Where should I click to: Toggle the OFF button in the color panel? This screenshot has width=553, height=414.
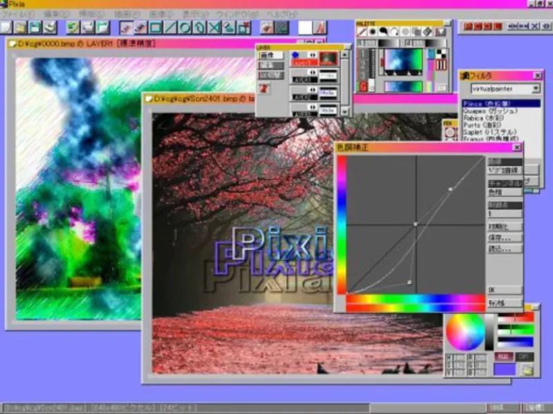(x=524, y=357)
